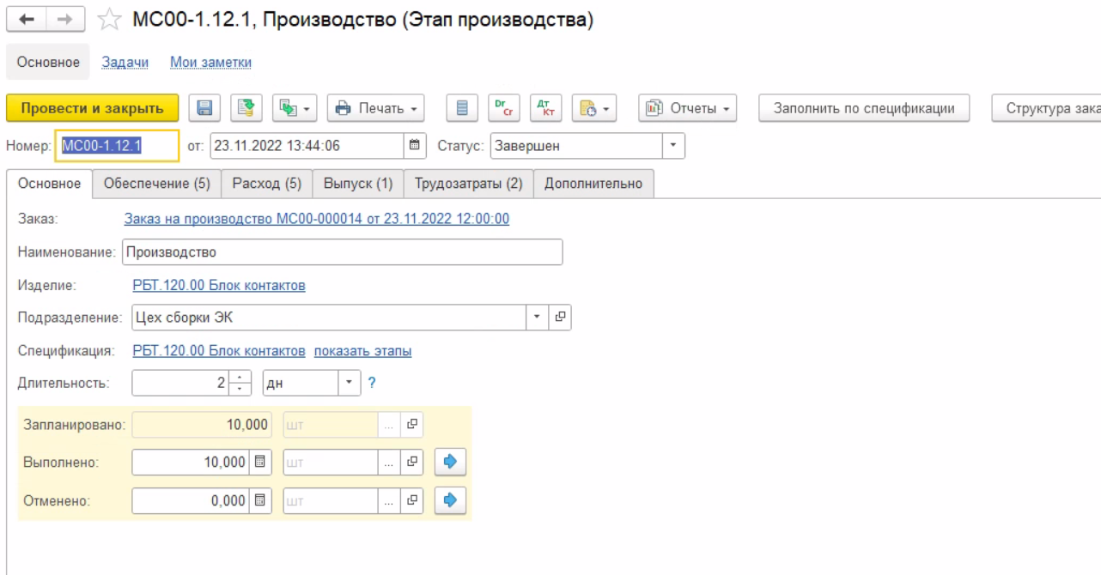Click the Dr/Cr postings icon
This screenshot has height=575, width=1101.
pos(503,108)
